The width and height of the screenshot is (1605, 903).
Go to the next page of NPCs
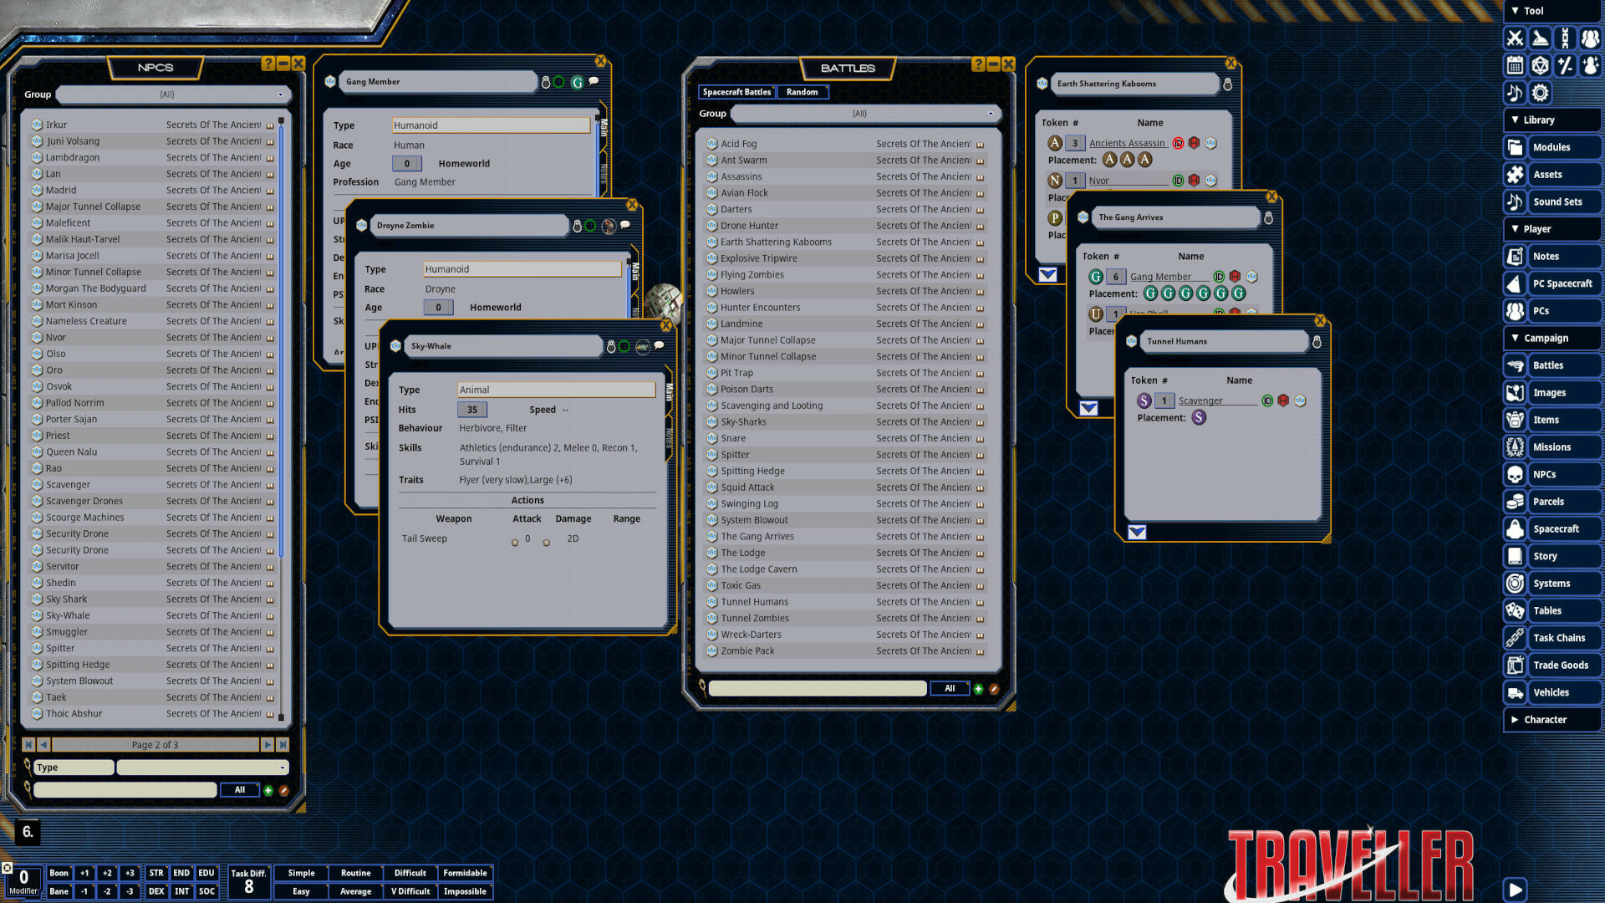[267, 744]
